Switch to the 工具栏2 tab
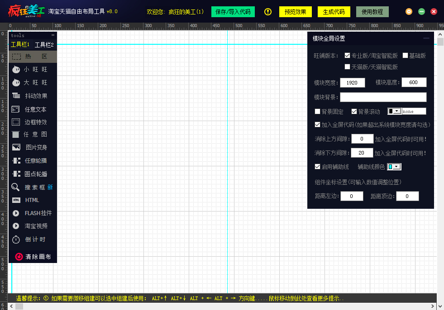444x310 pixels. [44, 45]
